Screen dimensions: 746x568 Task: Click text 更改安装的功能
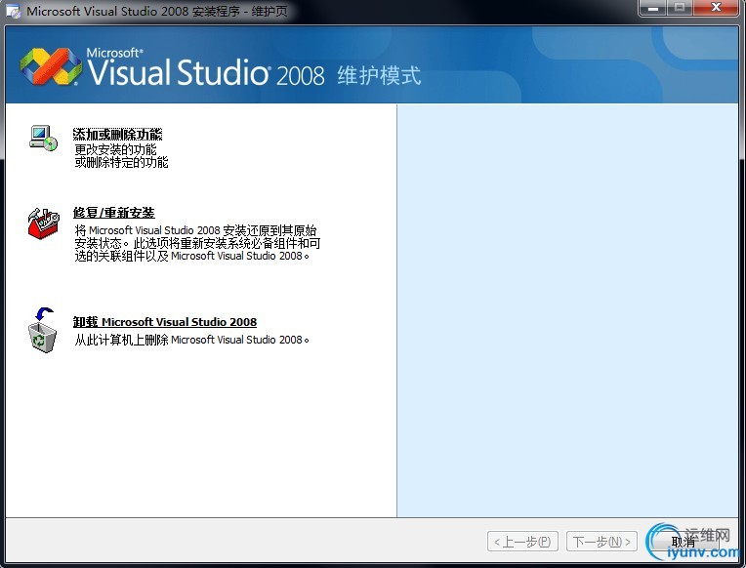click(x=115, y=150)
